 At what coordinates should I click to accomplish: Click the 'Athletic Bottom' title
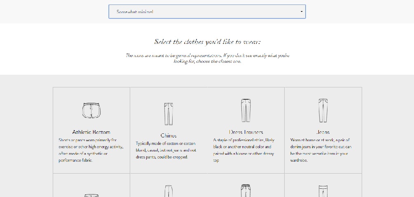91,132
